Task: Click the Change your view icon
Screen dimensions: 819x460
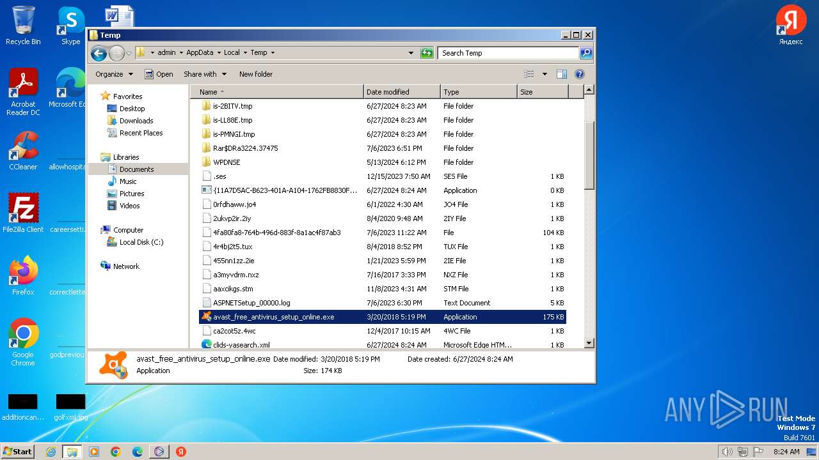Action: [529, 74]
